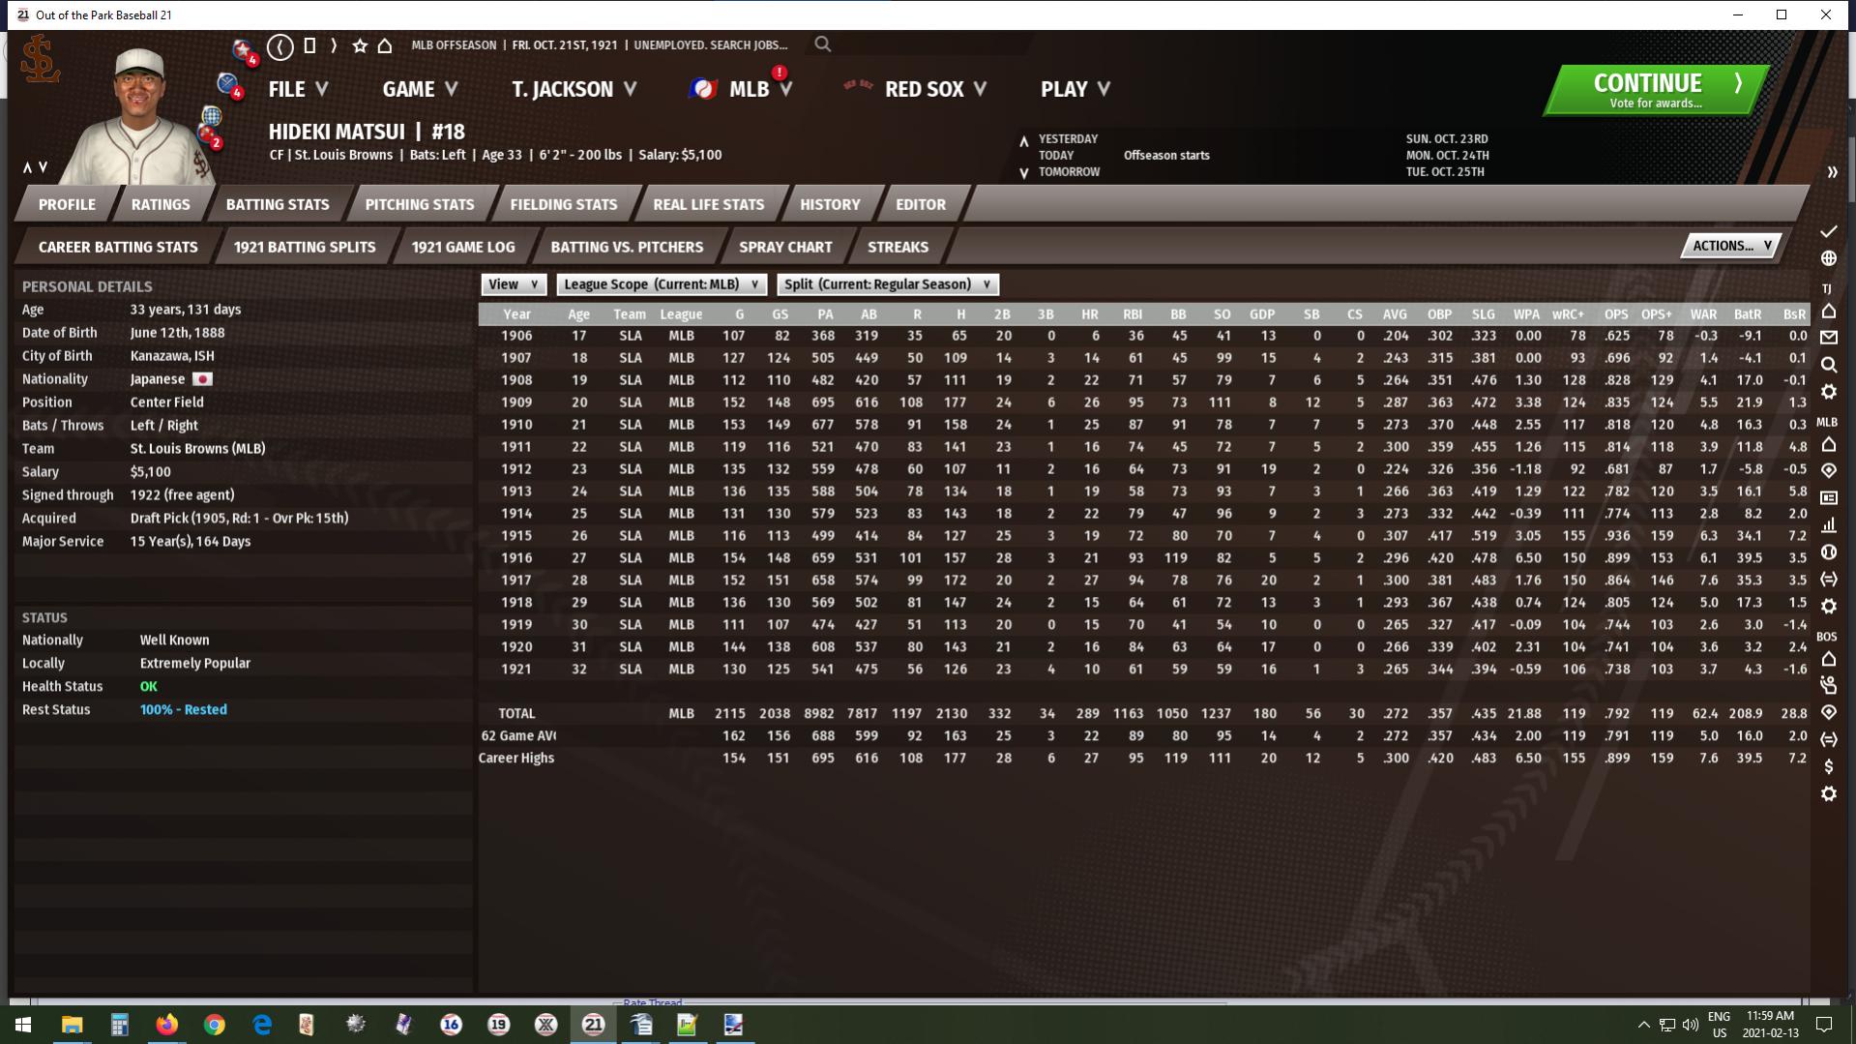Open the Windows notification center
Viewport: 1856px width, 1044px height.
tap(1824, 1025)
